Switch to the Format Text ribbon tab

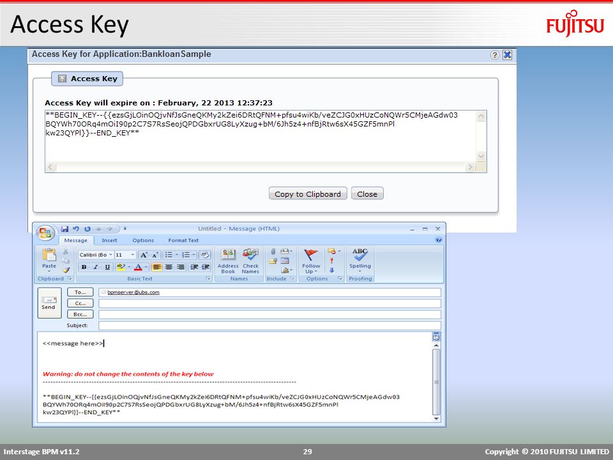(x=183, y=241)
